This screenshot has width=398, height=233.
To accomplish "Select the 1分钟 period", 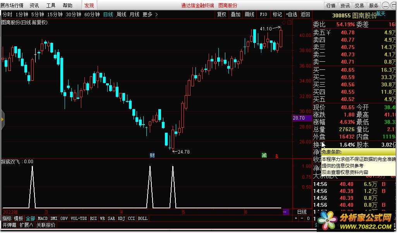I will pyautogui.click(x=22, y=14).
